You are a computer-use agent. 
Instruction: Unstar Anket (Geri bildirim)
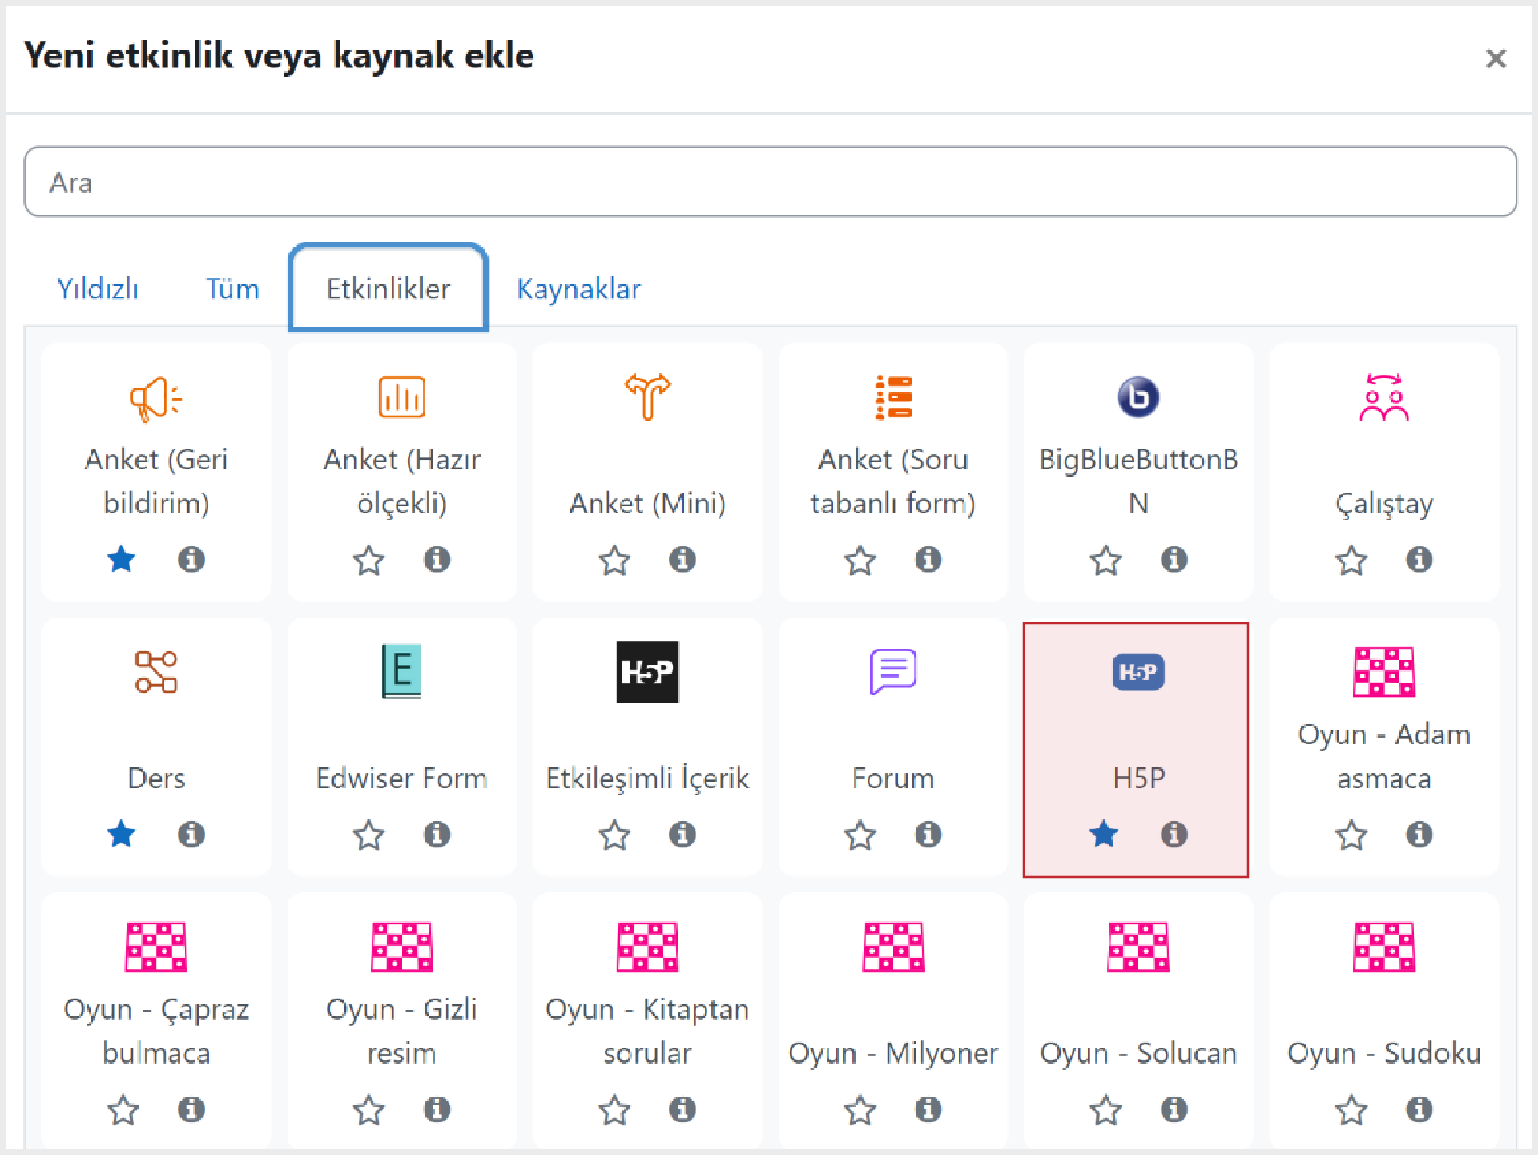coord(122,559)
